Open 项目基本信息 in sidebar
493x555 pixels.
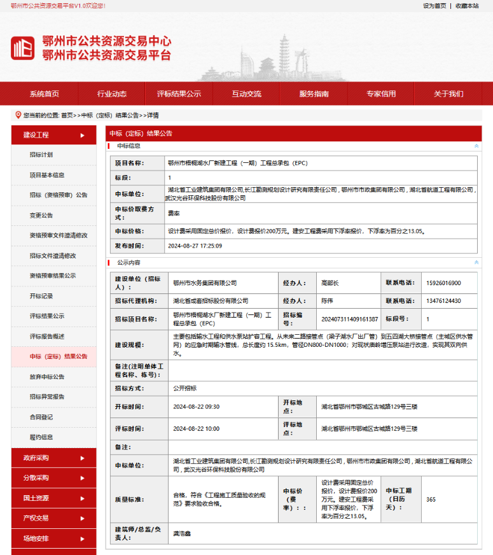pos(47,175)
